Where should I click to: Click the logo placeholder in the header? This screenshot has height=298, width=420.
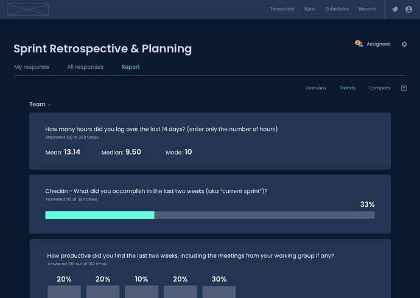click(x=28, y=10)
